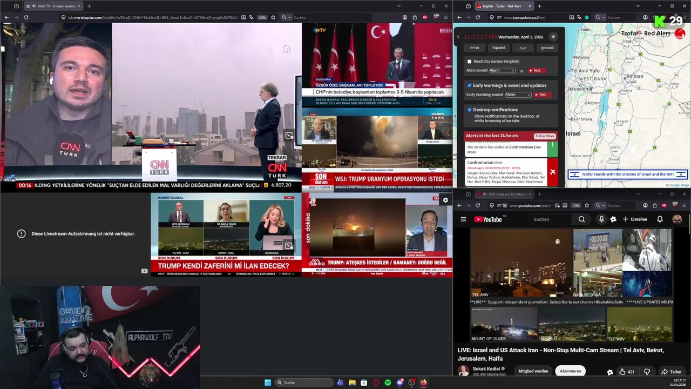Open new tab in Multi TV window
This screenshot has height=389, width=691.
point(89,6)
